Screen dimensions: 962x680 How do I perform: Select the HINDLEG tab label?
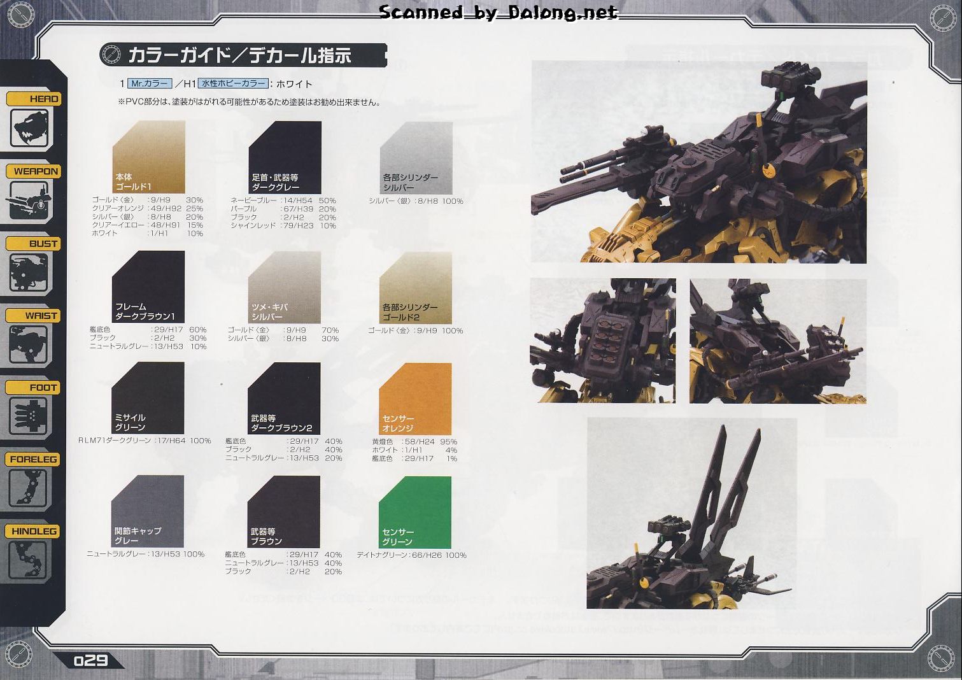click(33, 531)
